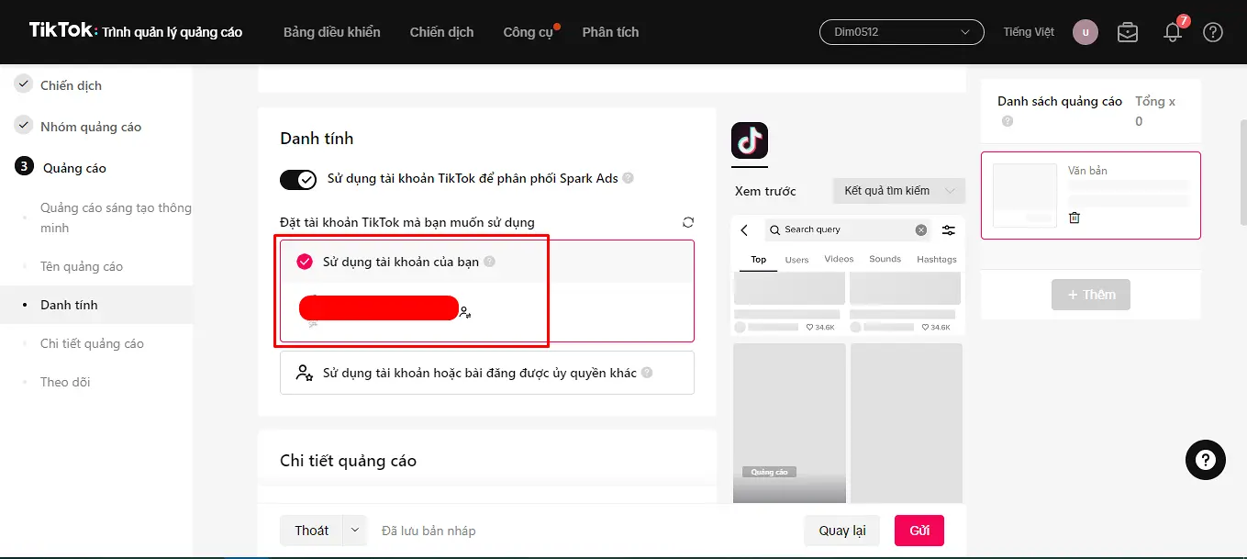
Task: Click the page vertical scrollbar
Action: tap(1243, 173)
